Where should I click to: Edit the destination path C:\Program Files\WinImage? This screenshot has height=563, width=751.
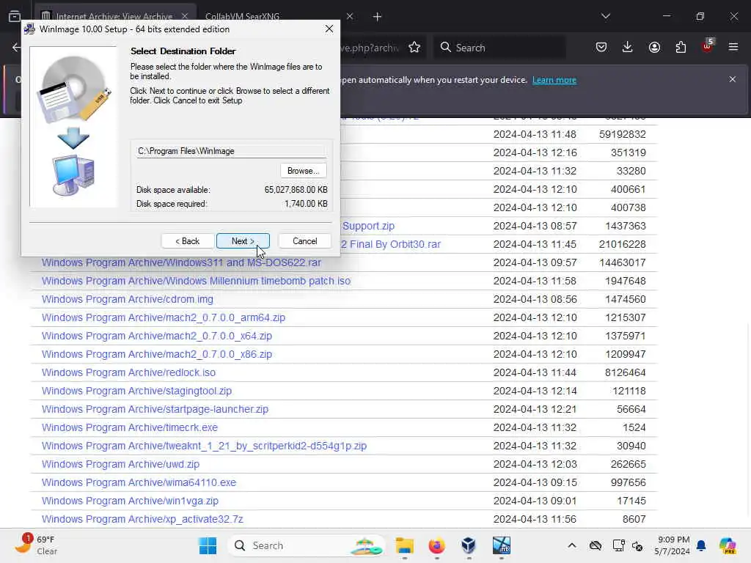(x=231, y=151)
